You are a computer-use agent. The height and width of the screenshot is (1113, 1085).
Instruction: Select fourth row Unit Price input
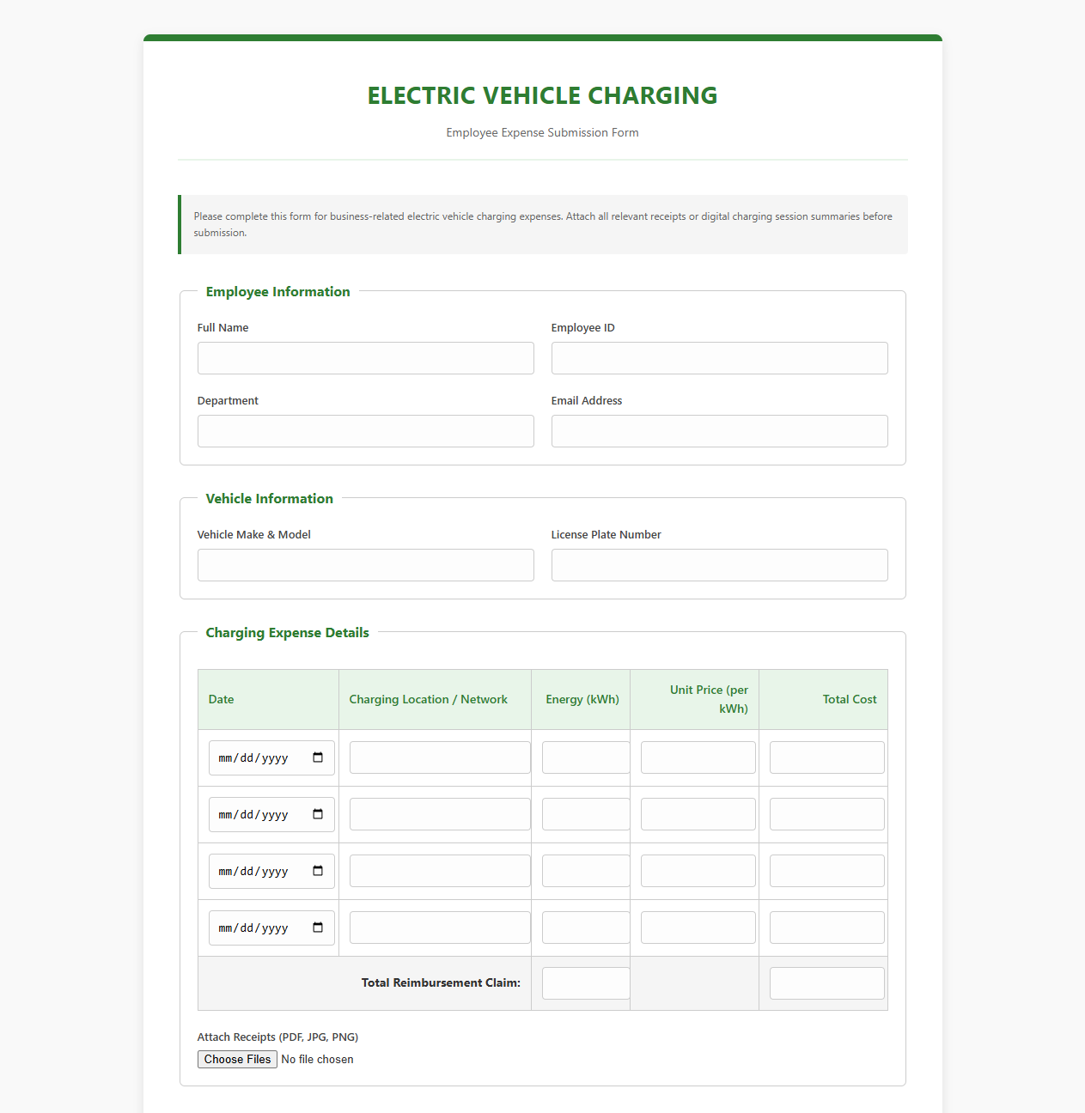698,927
